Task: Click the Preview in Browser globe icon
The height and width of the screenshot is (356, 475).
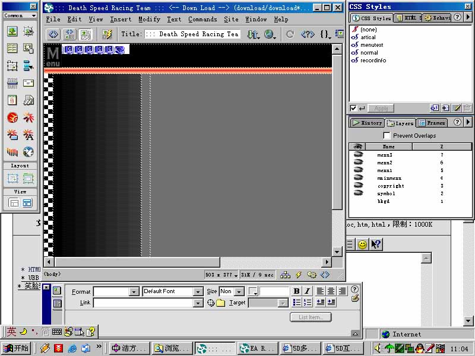Action: point(270,34)
